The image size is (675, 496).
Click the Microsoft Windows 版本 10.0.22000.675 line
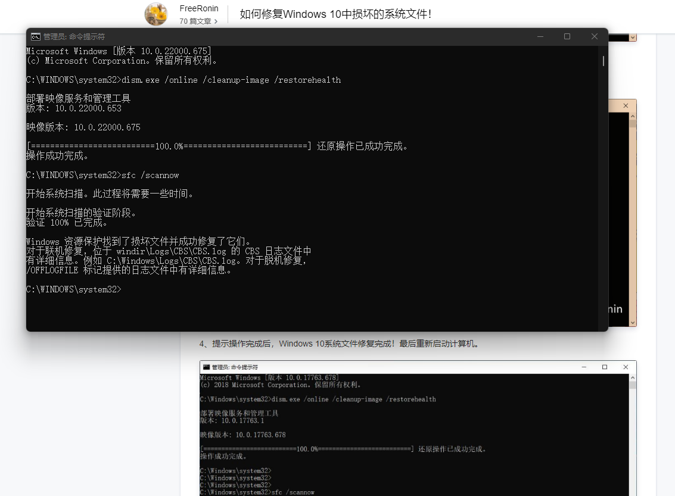click(x=119, y=51)
